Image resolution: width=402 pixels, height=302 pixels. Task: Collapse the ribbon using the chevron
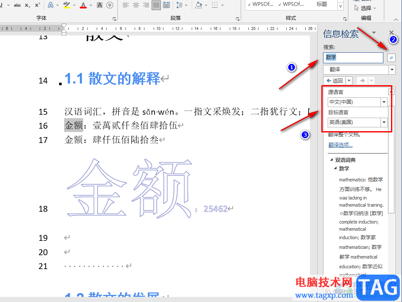396,19
